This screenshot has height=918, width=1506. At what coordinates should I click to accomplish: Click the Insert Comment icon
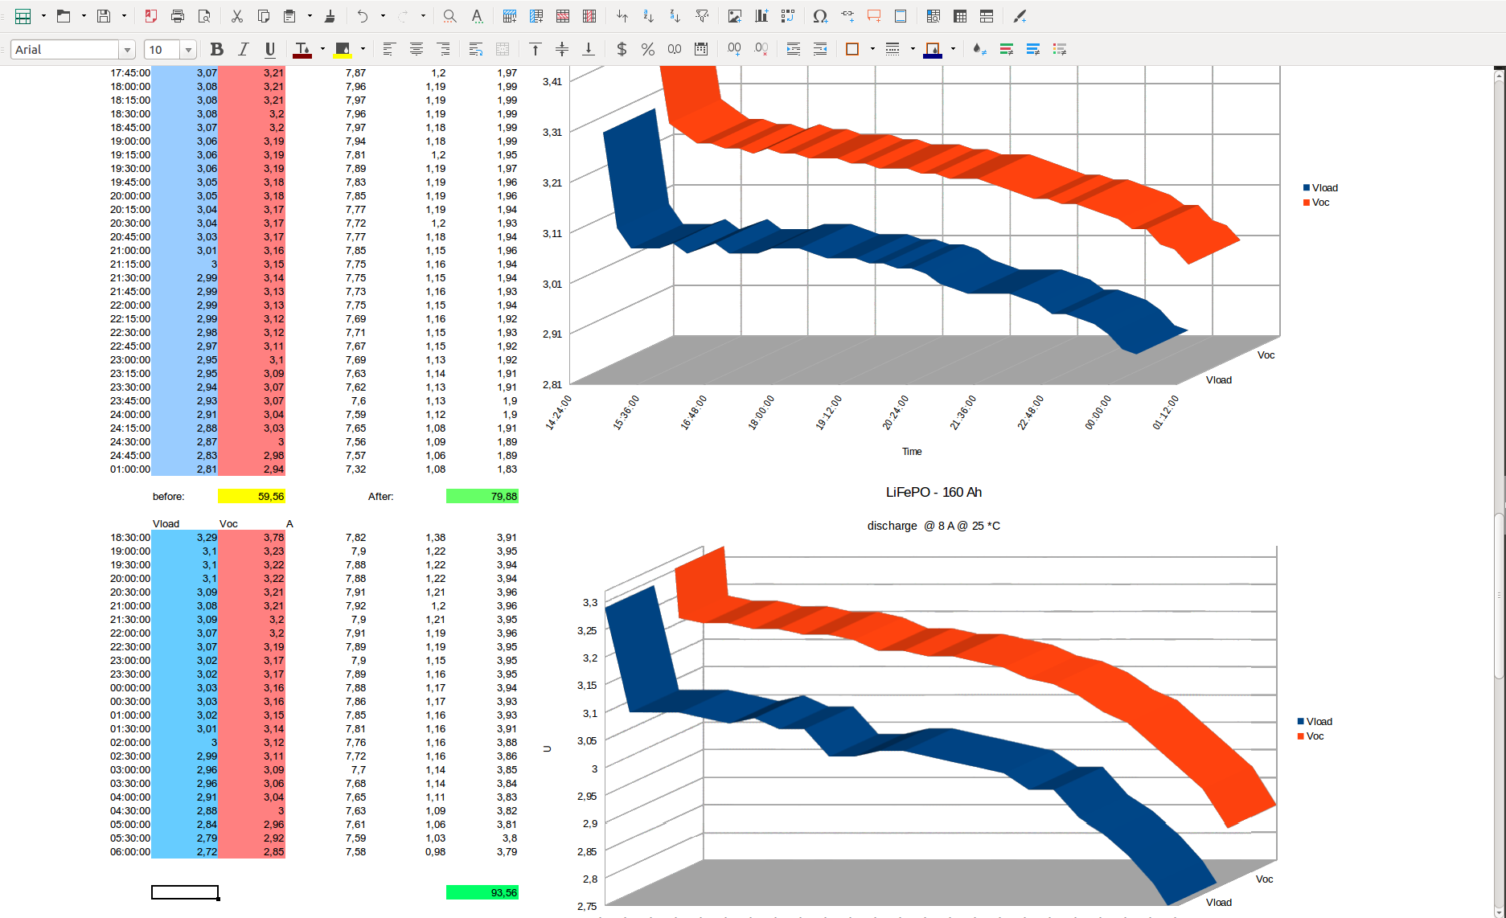pos(874,16)
